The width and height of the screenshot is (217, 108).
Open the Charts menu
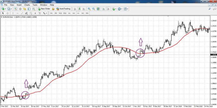[x=27, y=5]
